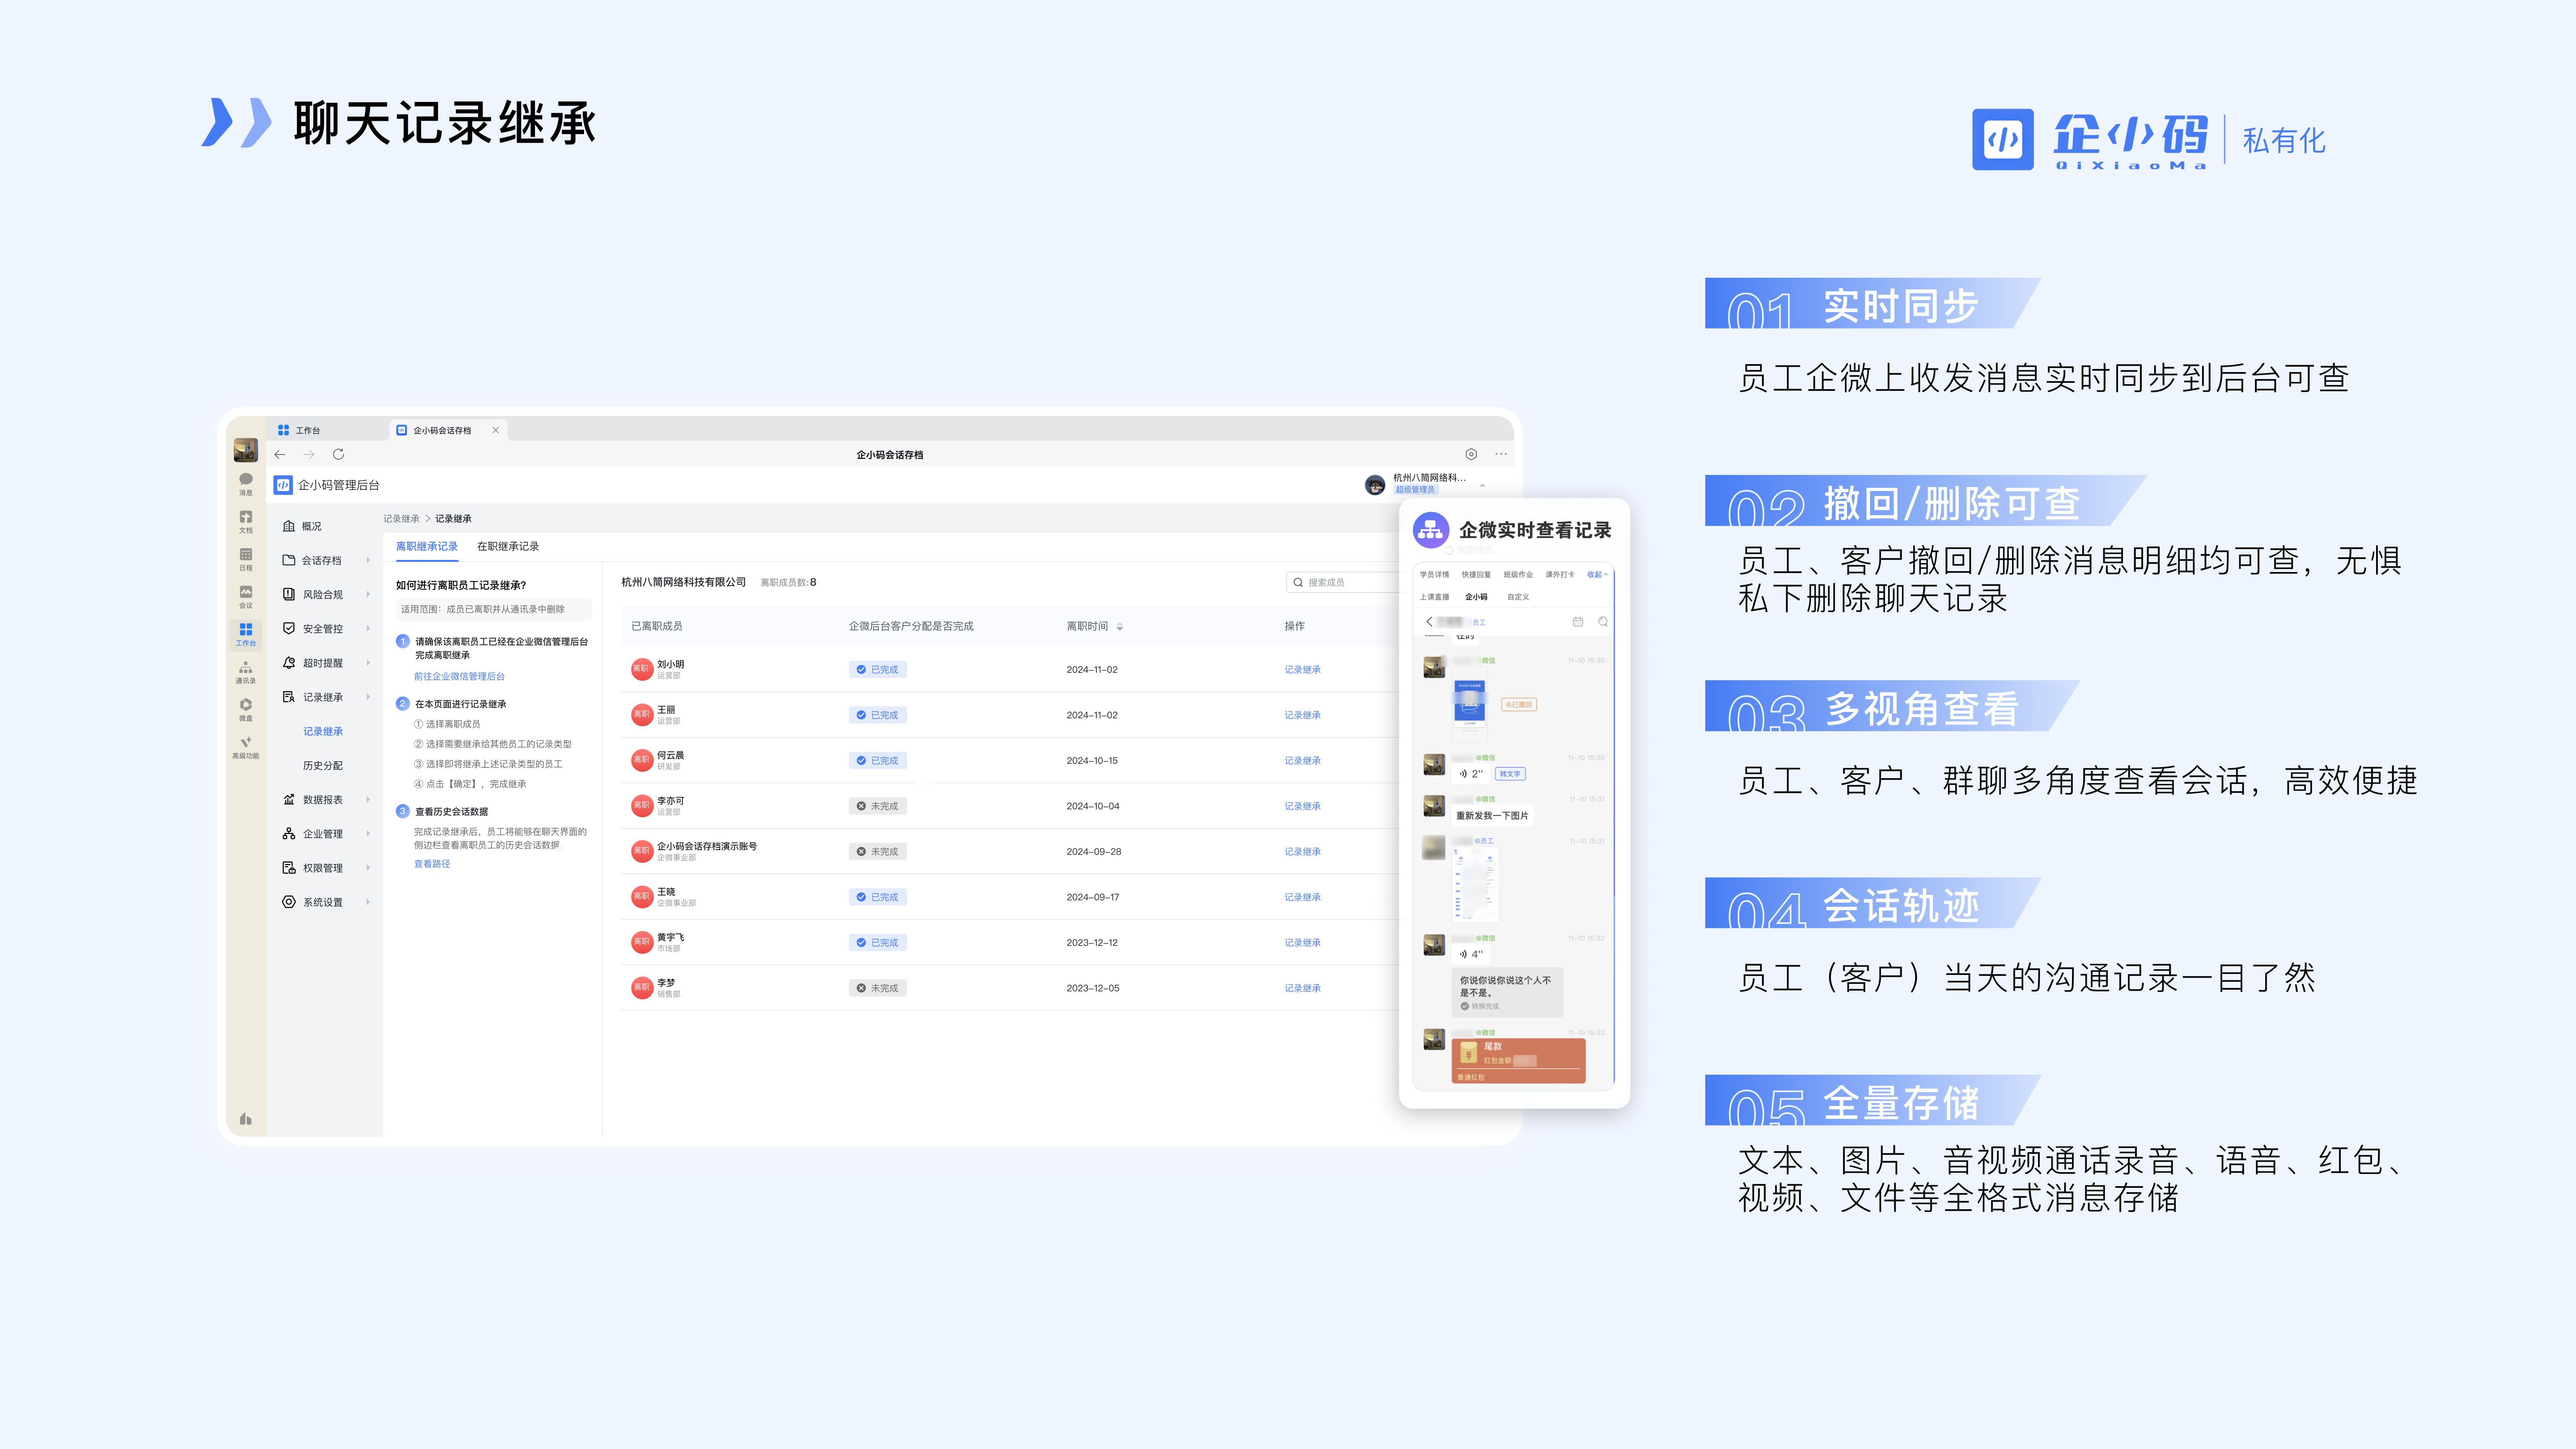
Task: Click 记录继承 action for 王丽
Action: [1302, 715]
